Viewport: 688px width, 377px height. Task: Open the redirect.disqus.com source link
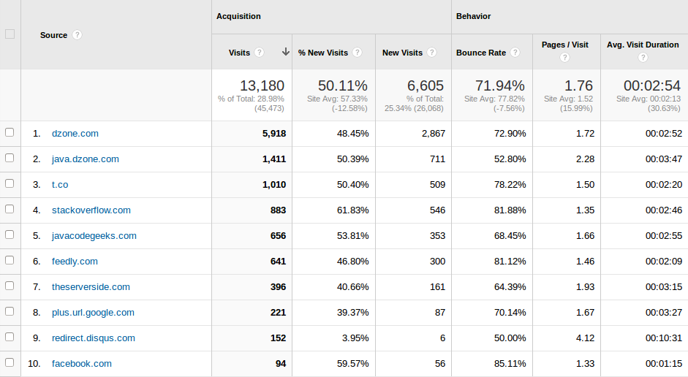(94, 338)
